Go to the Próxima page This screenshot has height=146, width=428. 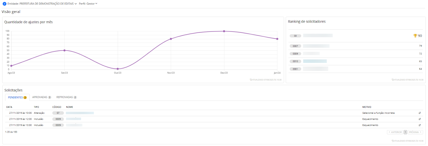tap(415, 132)
